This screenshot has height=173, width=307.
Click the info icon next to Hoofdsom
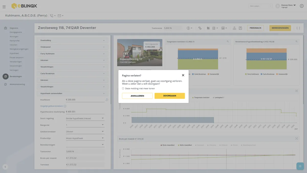107,100
